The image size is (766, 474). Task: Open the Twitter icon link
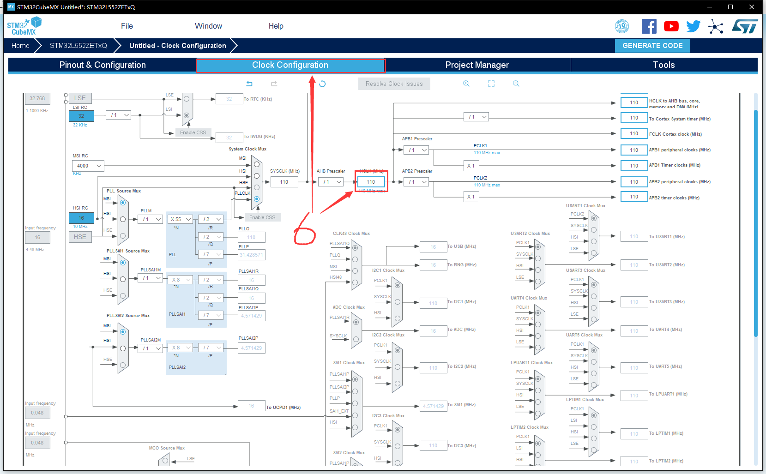pyautogui.click(x=694, y=26)
